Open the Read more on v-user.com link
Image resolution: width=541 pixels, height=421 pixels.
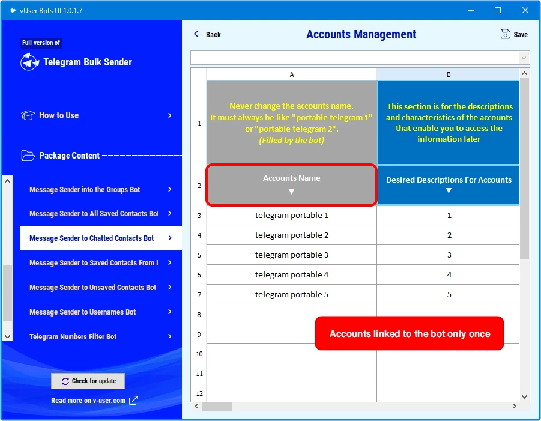[88, 401]
